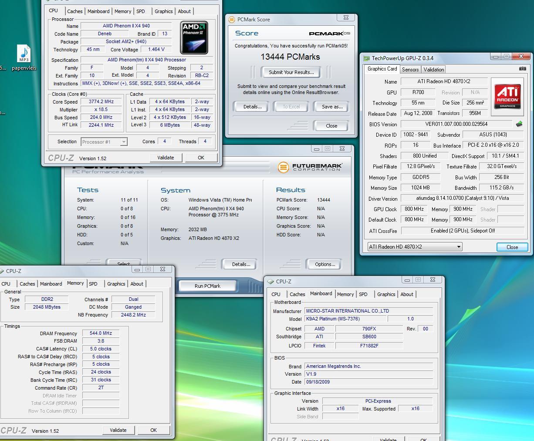The image size is (534, 441).
Task: Click the Command Rate 2T value
Action: (x=101, y=387)
